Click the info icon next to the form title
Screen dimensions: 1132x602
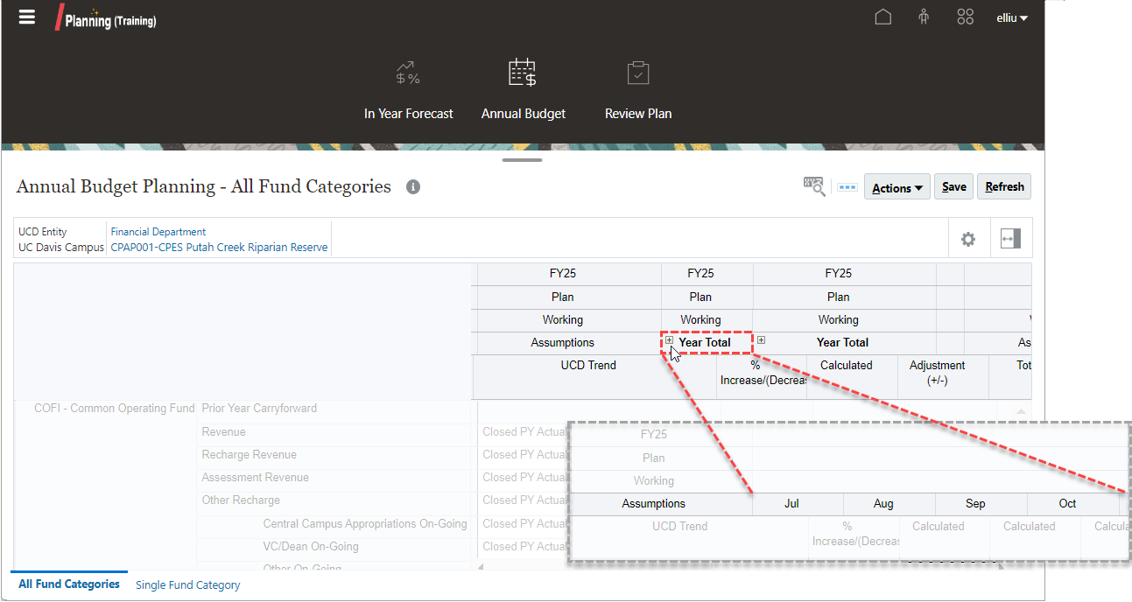pos(413,187)
